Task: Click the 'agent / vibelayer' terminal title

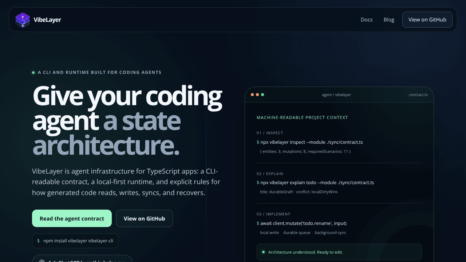Action: (x=336, y=95)
